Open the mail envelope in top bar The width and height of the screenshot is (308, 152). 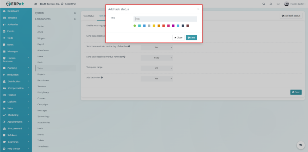tap(278, 4)
